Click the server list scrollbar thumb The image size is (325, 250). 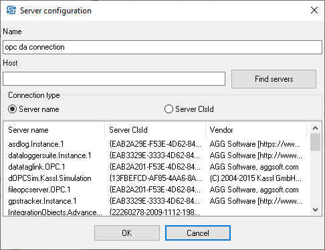315,142
